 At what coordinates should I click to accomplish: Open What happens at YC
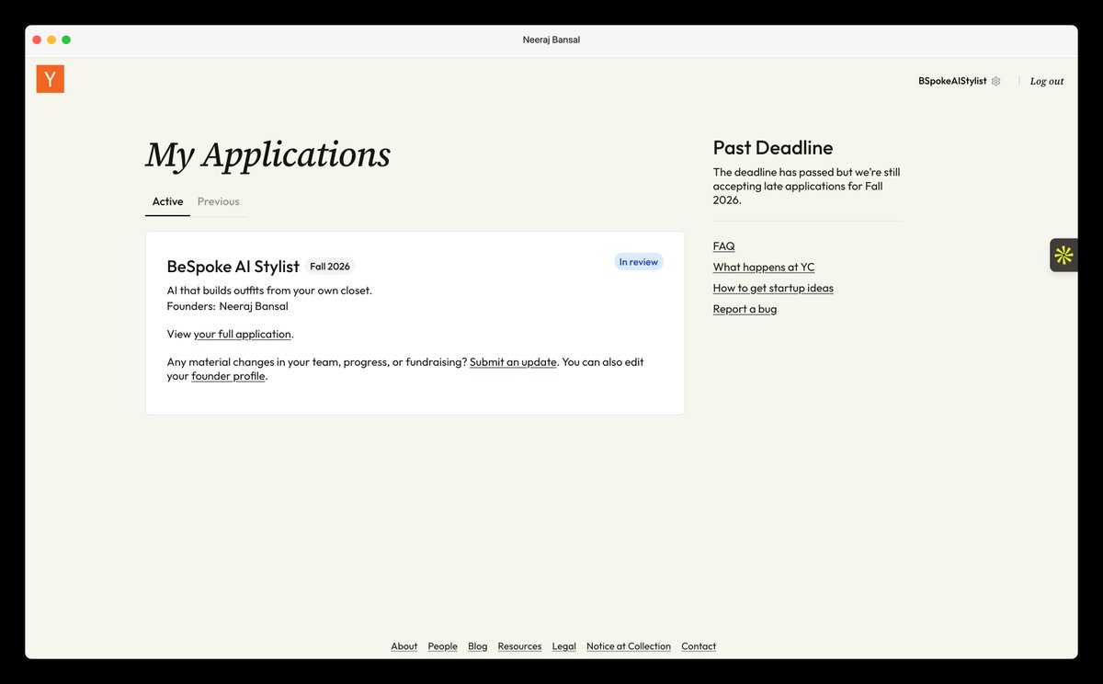coord(764,268)
